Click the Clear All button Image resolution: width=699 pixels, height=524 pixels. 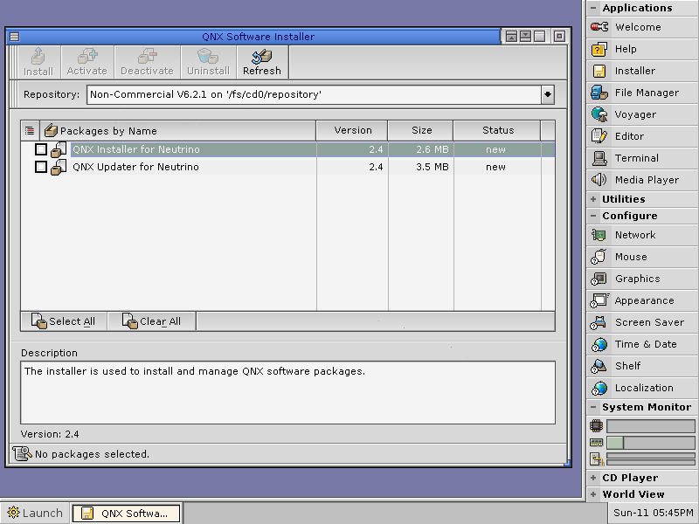(151, 321)
